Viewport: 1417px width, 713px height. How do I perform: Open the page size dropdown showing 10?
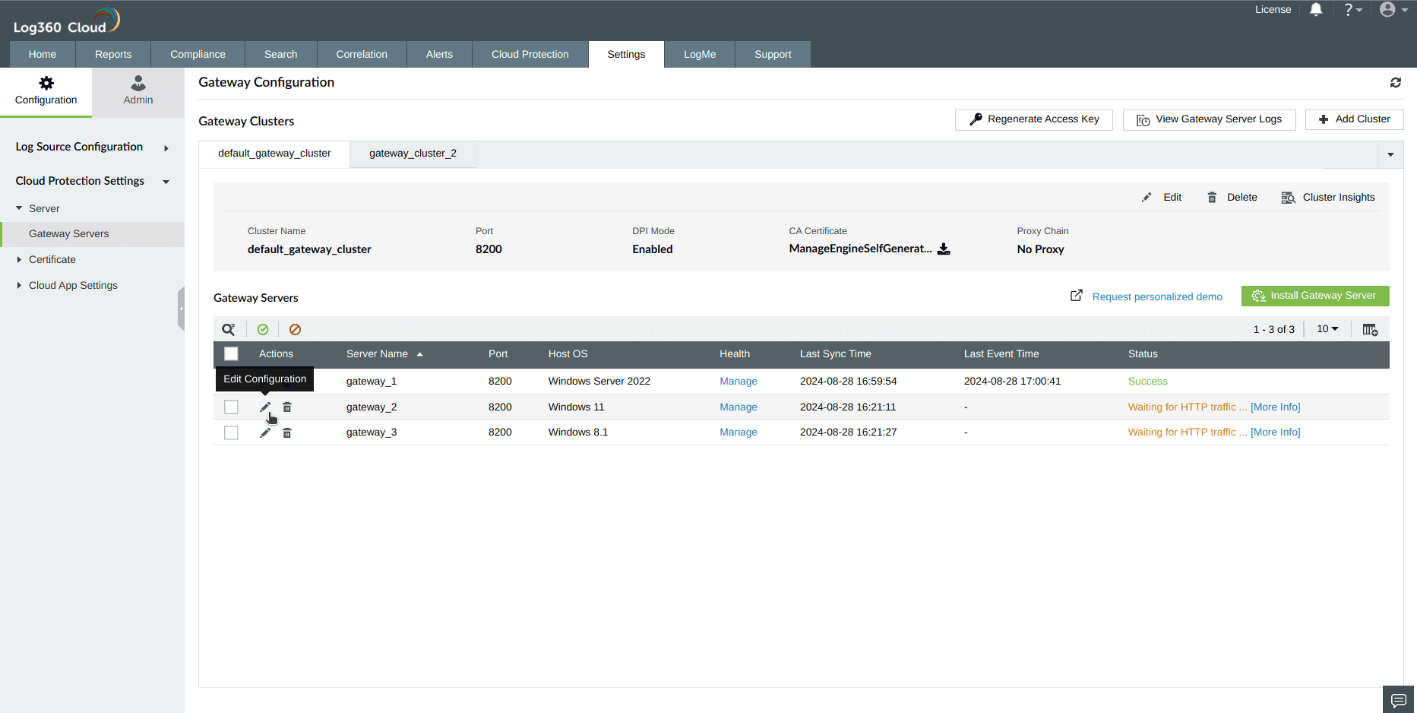tap(1327, 329)
